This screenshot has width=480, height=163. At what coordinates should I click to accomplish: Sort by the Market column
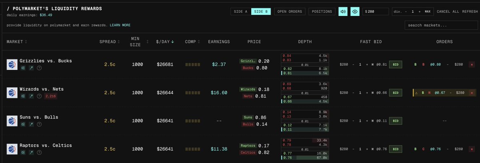[x=17, y=41]
